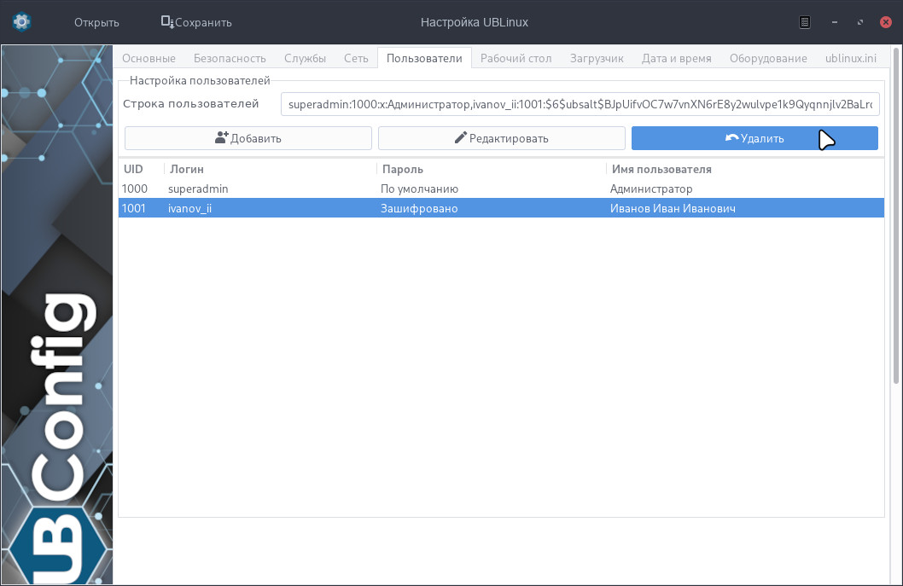
Task: Click the Сохранить button
Action: [x=196, y=22]
